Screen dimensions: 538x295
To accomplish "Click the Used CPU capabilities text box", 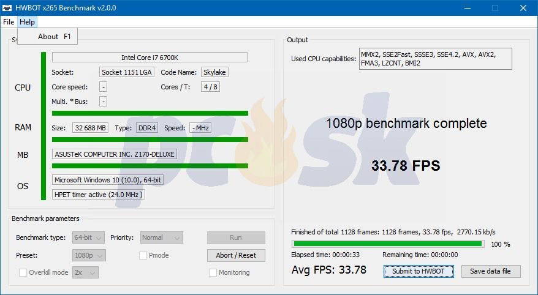I will 436,59.
